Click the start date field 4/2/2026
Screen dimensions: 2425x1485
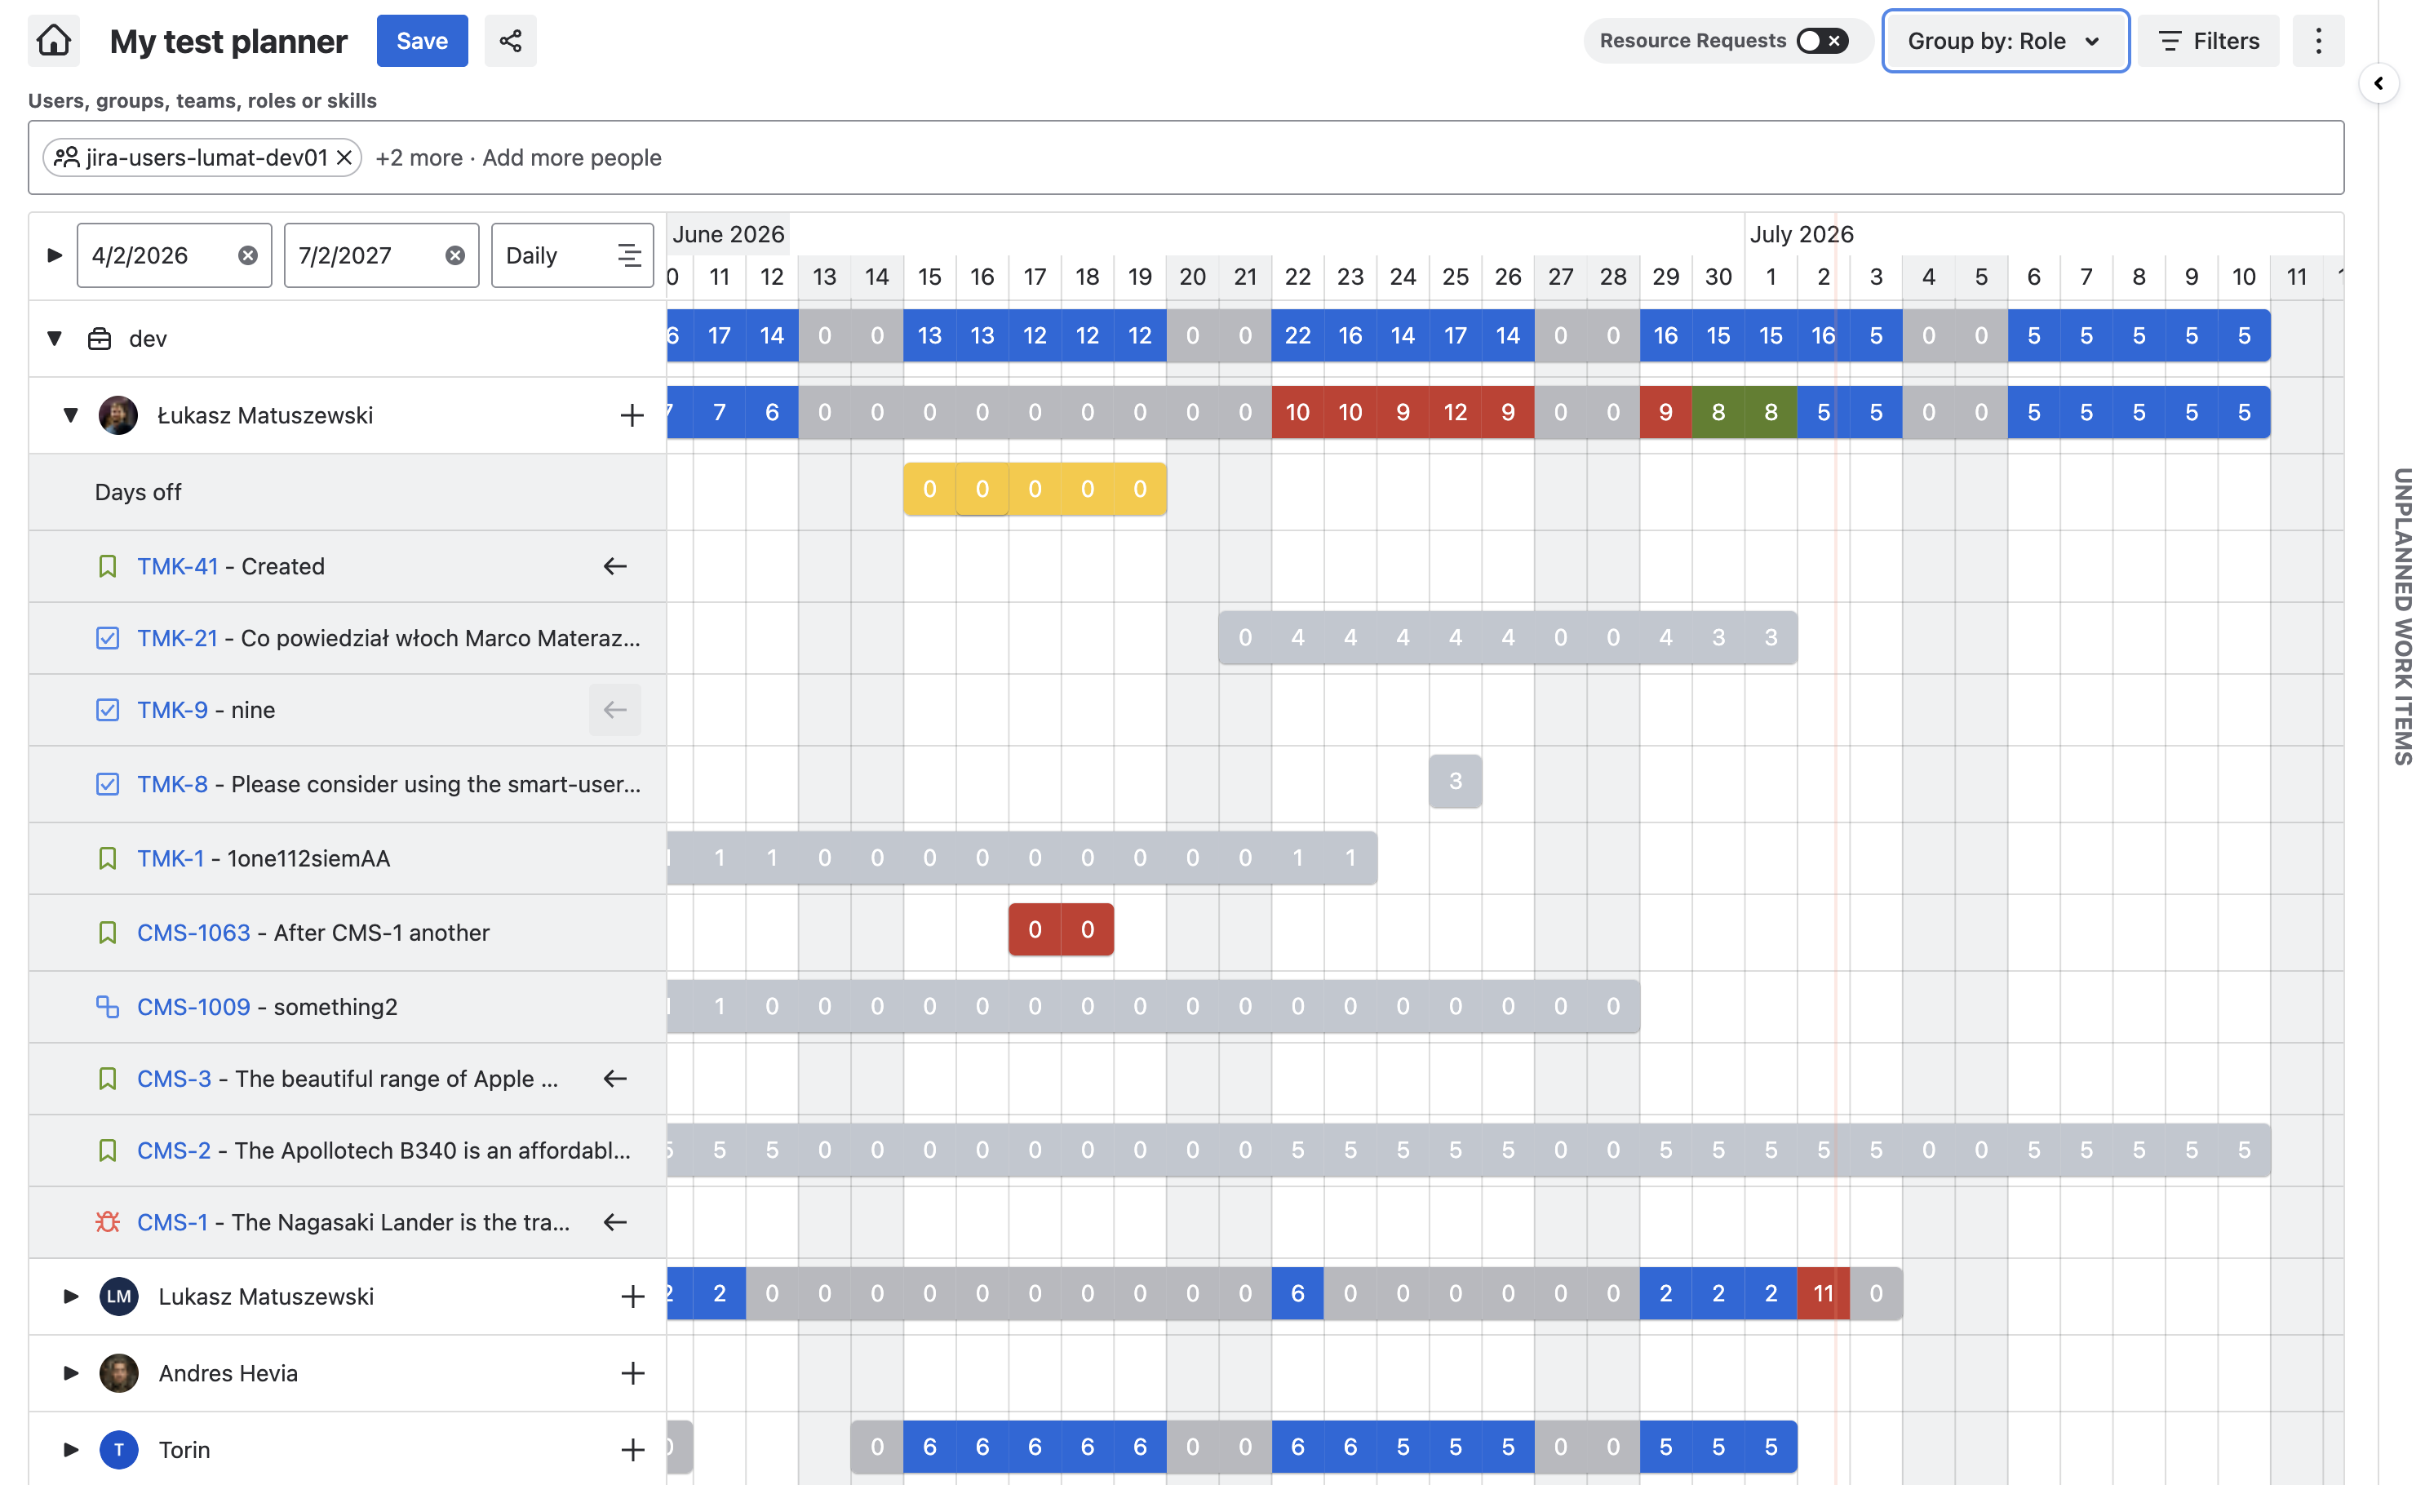pyautogui.click(x=174, y=256)
